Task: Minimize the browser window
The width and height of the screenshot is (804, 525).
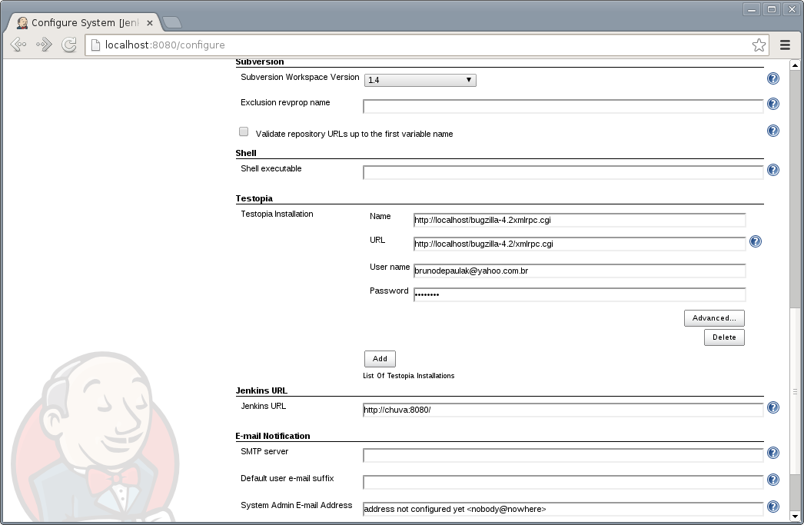Action: pos(752,9)
